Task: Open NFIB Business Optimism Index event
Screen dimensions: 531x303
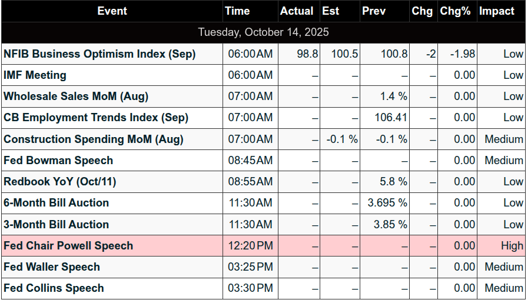Action: coord(99,54)
